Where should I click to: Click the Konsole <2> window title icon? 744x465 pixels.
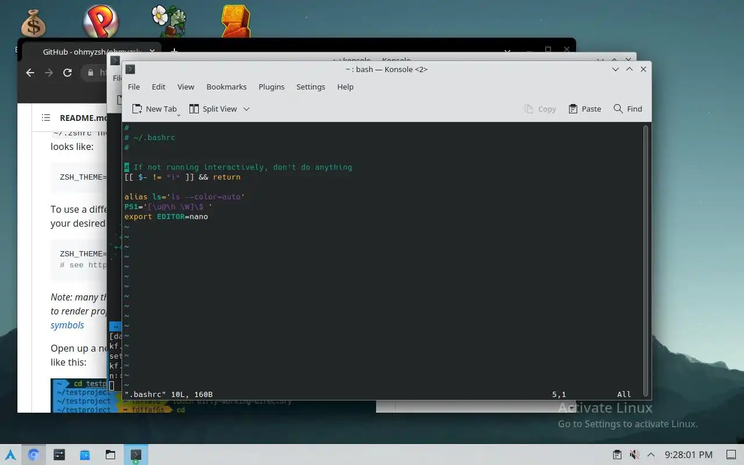130,69
